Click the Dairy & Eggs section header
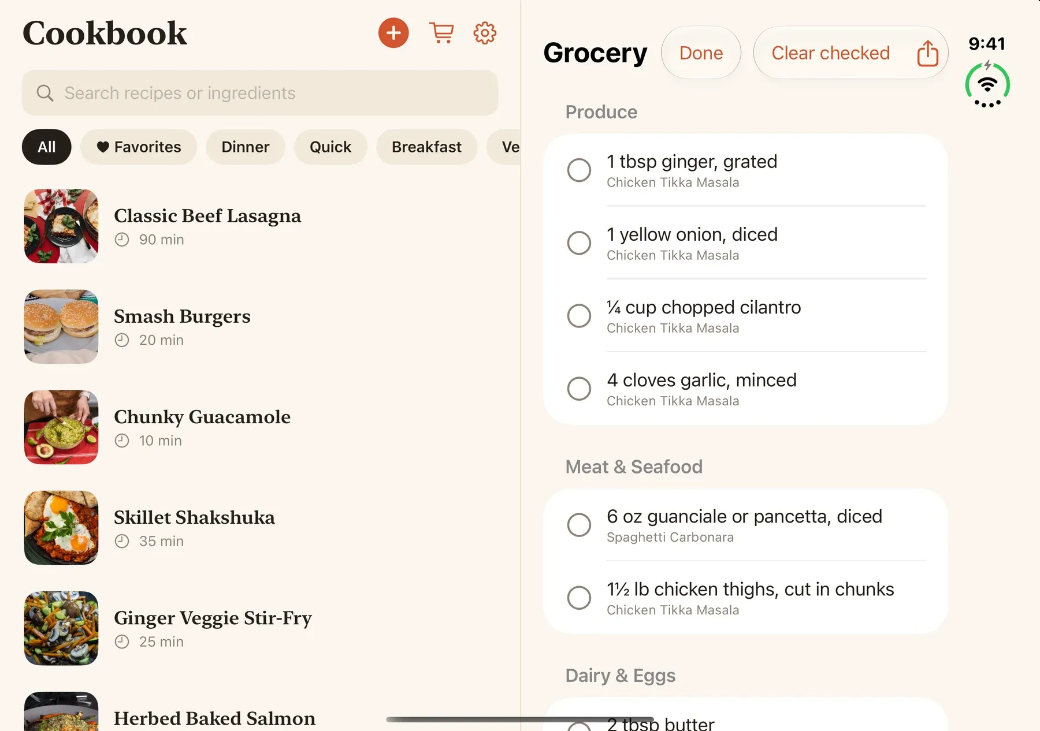 [620, 676]
